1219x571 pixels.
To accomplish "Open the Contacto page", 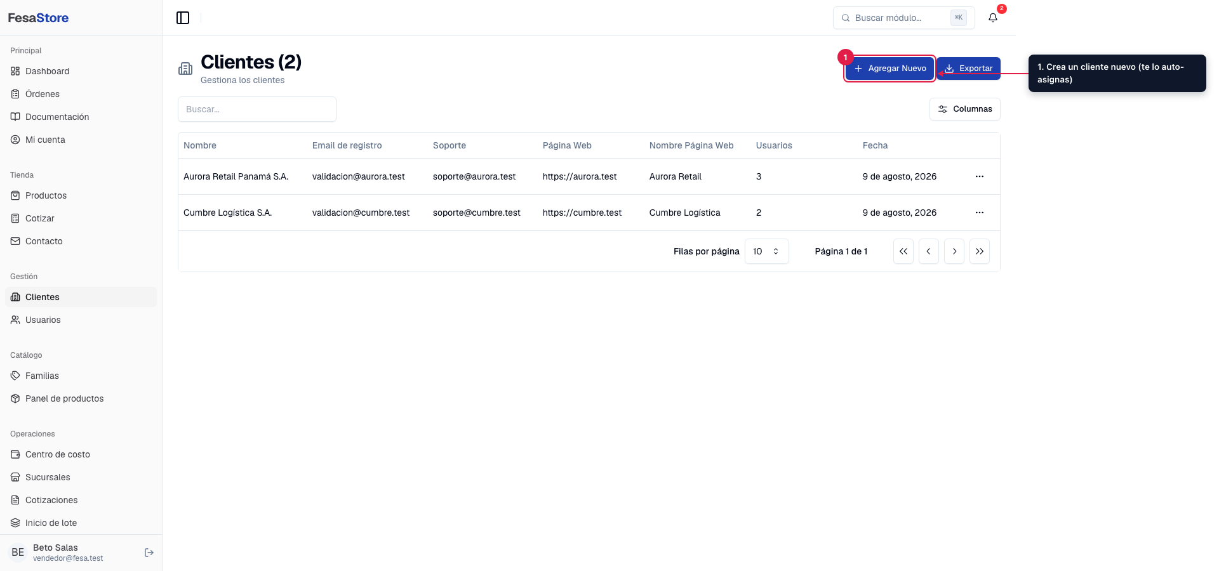I will coord(81,241).
